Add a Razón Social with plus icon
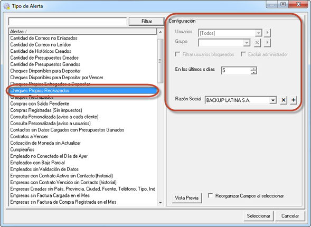The height and width of the screenshot is (227, 311). point(294,100)
